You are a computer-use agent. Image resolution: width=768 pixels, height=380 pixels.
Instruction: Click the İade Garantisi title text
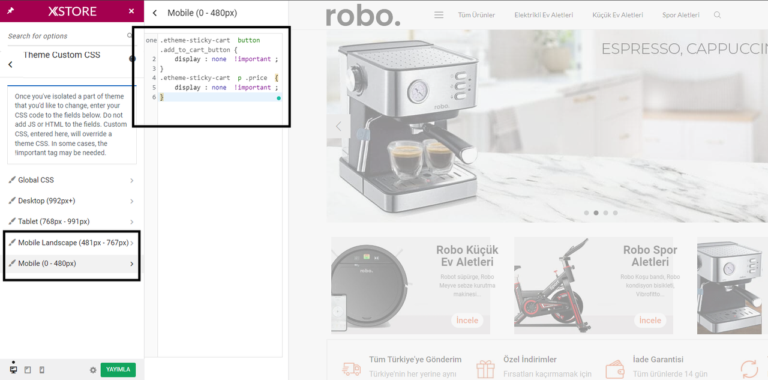click(x=658, y=360)
